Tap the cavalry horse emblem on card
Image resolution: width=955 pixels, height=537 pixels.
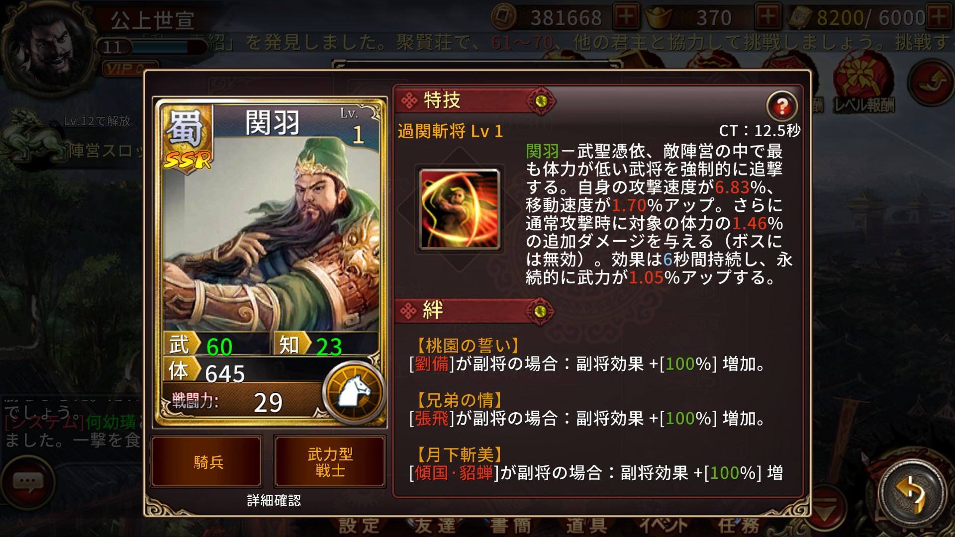coord(354,393)
